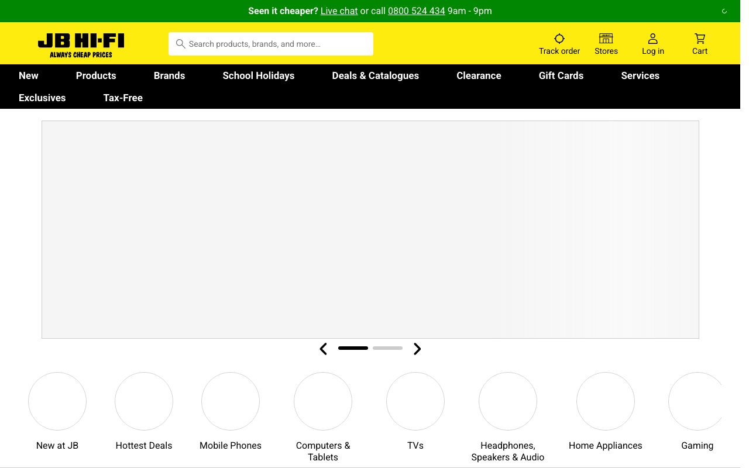This screenshot has height=468, width=749.
Task: Select the first carousel slide indicator
Action: [353, 348]
